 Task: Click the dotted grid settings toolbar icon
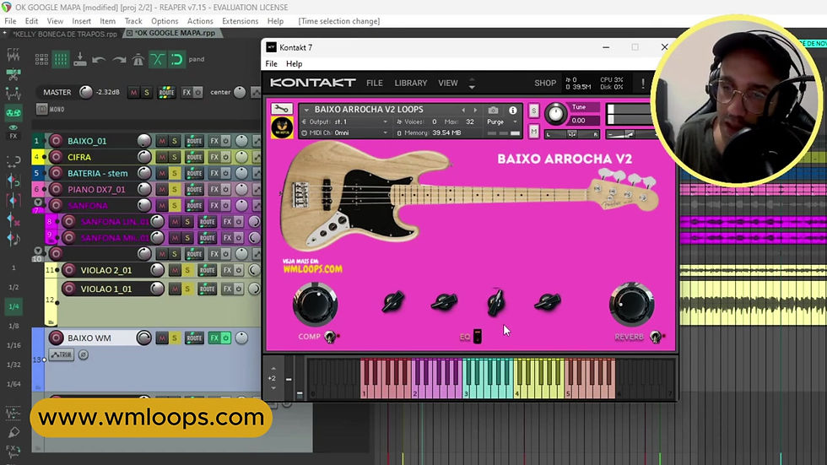point(41,60)
